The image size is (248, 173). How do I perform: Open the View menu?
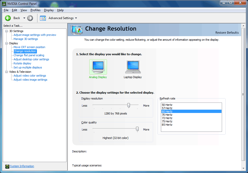(x=24, y=10)
